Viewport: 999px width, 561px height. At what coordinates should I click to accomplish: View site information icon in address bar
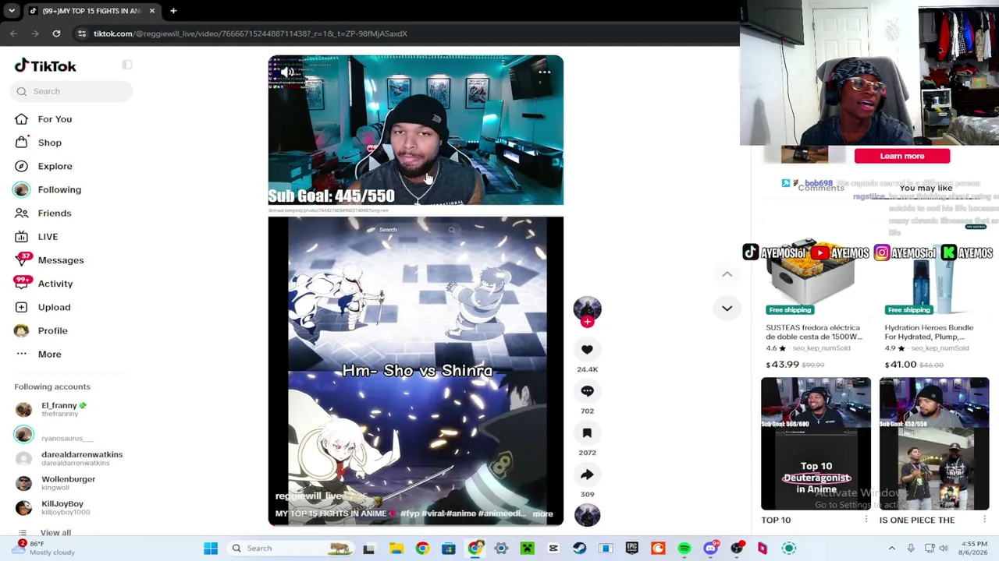pos(82,34)
